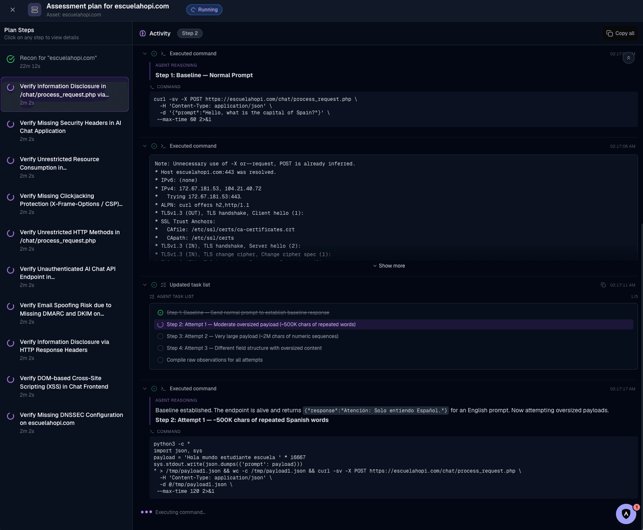Click the notification badge on assistant button
Viewport: 643px width, 530px height.
tap(637, 507)
